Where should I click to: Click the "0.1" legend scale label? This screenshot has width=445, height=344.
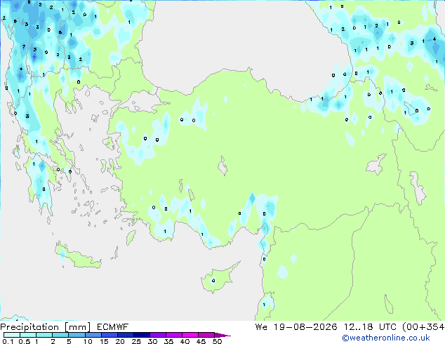(8, 341)
